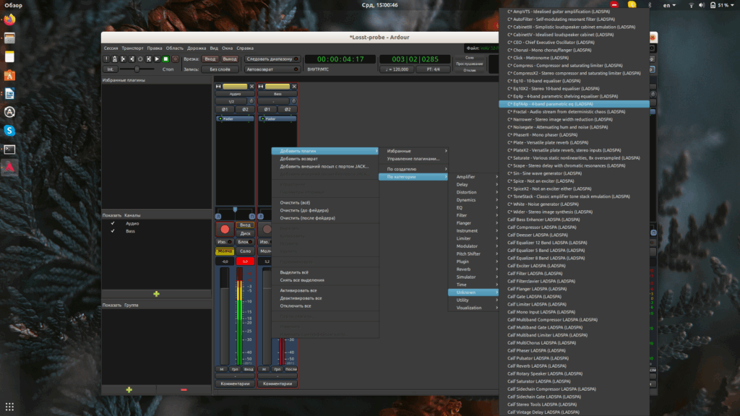
Task: Expand Distortion plugin category
Action: tap(473, 192)
